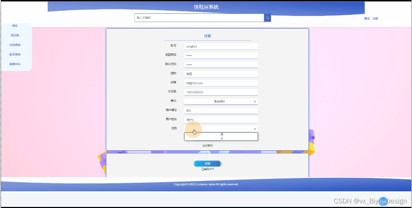Open 公告消息 from the side menu
The image size is (412, 208).
click(15, 45)
